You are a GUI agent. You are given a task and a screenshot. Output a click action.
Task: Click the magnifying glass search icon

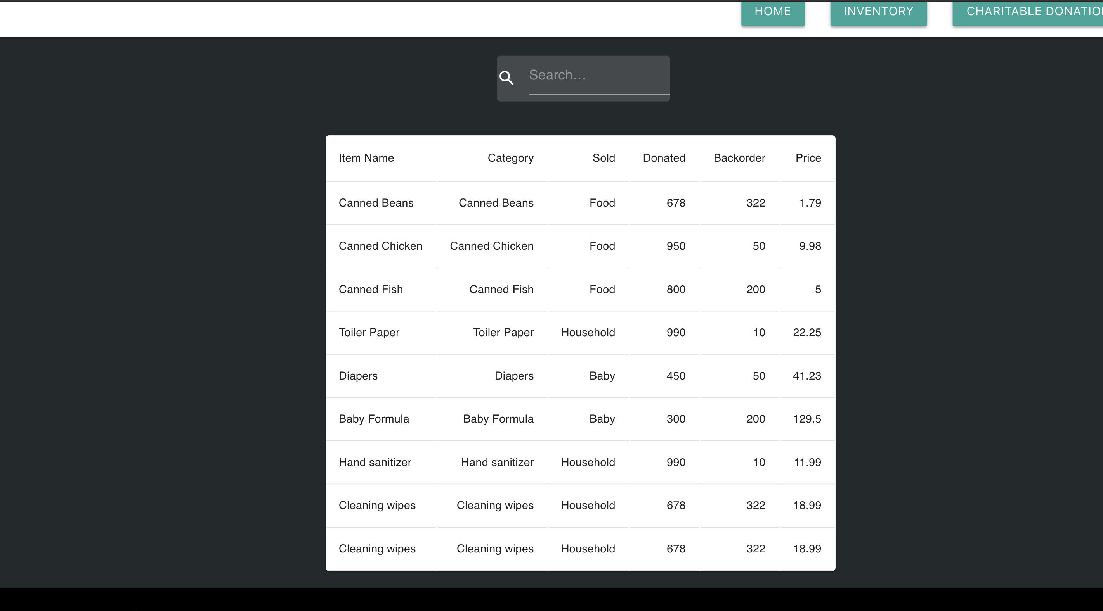pos(506,78)
